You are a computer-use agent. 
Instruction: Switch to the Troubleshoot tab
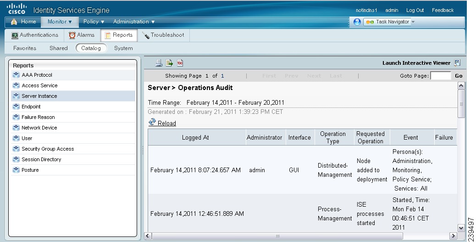(163, 35)
